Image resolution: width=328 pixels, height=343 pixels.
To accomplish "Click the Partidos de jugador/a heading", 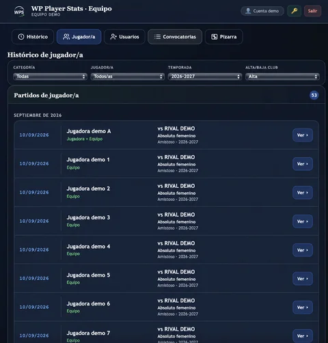I will (46, 96).
